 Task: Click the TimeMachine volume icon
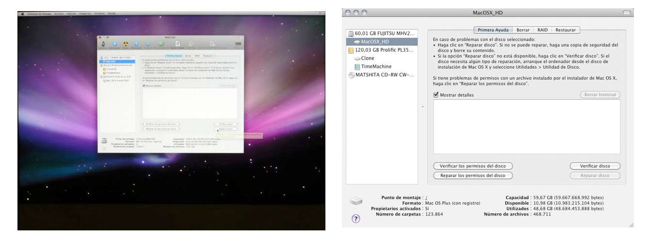click(357, 66)
